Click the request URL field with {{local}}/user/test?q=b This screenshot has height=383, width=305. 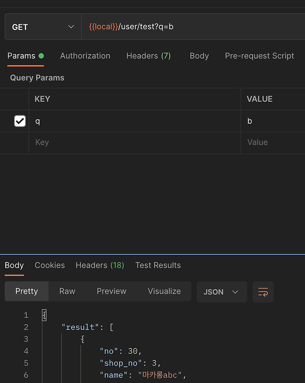coord(193,26)
